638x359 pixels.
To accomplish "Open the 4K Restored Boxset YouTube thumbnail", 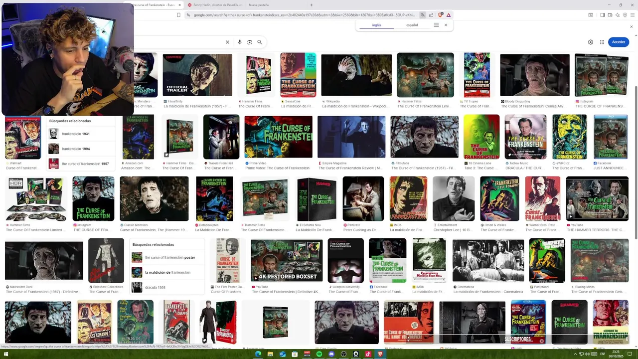I will pyautogui.click(x=287, y=260).
